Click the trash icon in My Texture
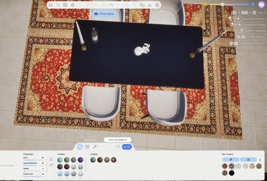The image size is (267, 181). pyautogui.click(x=260, y=159)
